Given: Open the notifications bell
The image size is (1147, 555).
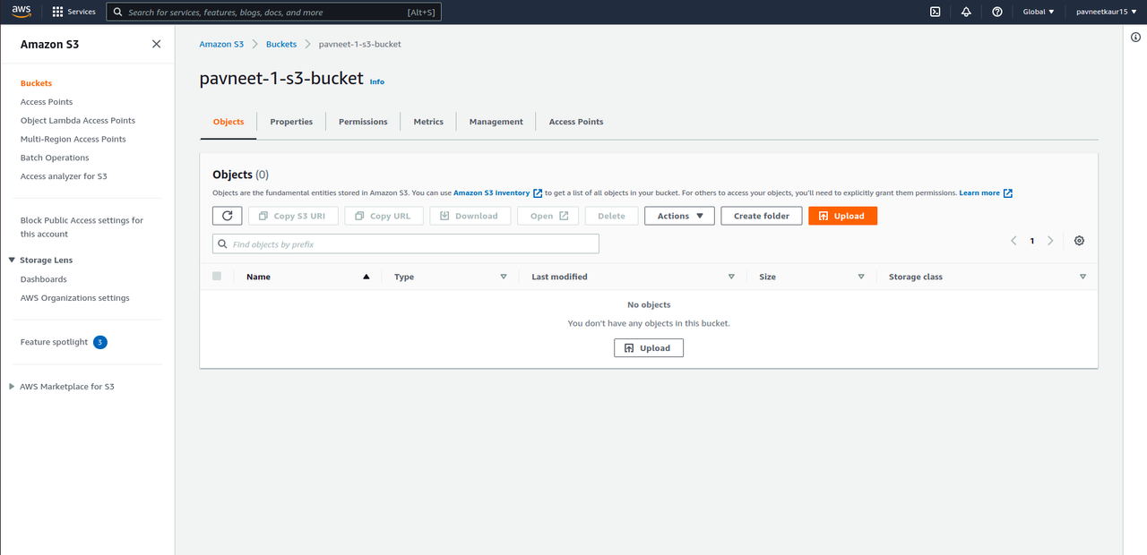Looking at the screenshot, I should click(966, 12).
